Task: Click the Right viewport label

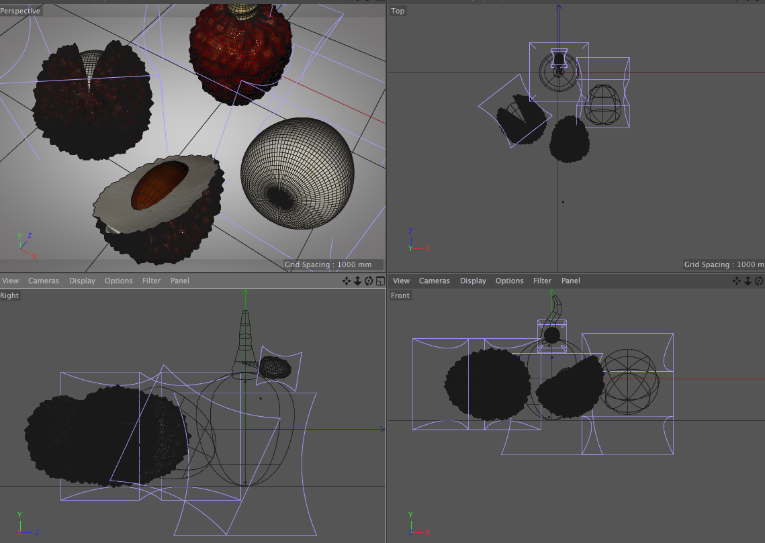Action: click(9, 295)
